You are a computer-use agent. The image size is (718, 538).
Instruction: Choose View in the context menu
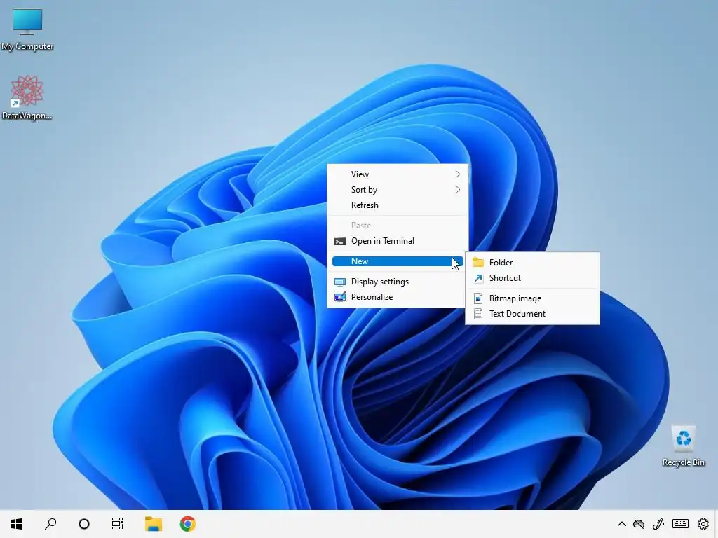pos(398,174)
